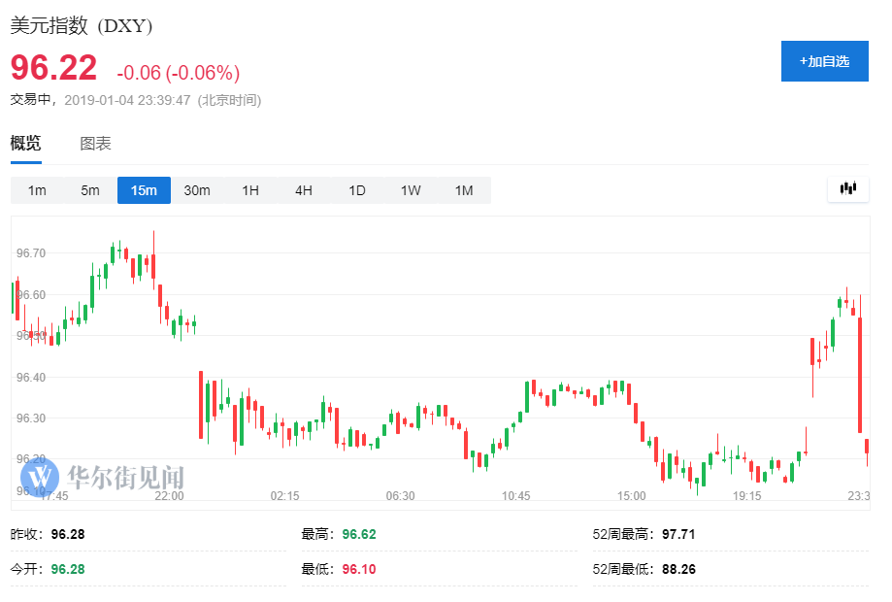Click the 华尔街见闻 watermark logo
The height and width of the screenshot is (602, 892).
coord(102,477)
